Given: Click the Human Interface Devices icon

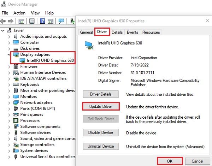Looking at the screenshot, I should click(16, 73).
